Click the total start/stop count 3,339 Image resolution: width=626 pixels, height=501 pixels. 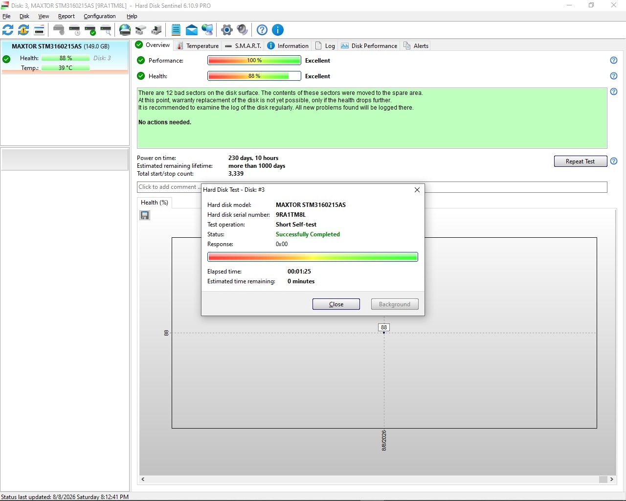click(236, 174)
